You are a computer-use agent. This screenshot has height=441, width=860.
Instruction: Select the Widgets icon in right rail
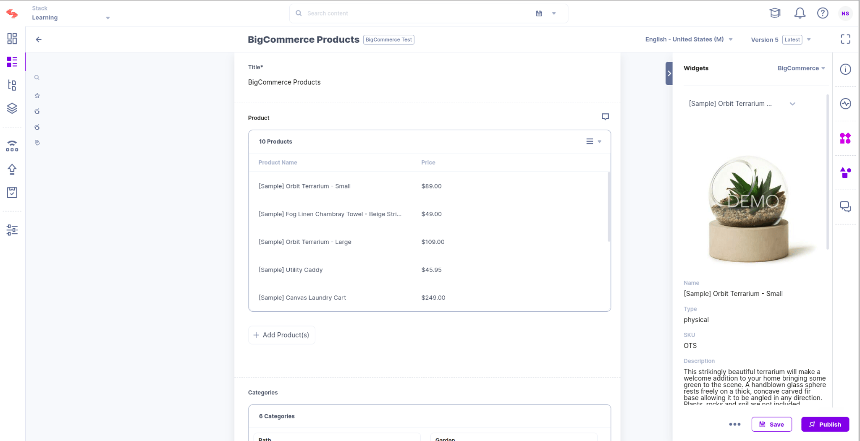tap(845, 138)
